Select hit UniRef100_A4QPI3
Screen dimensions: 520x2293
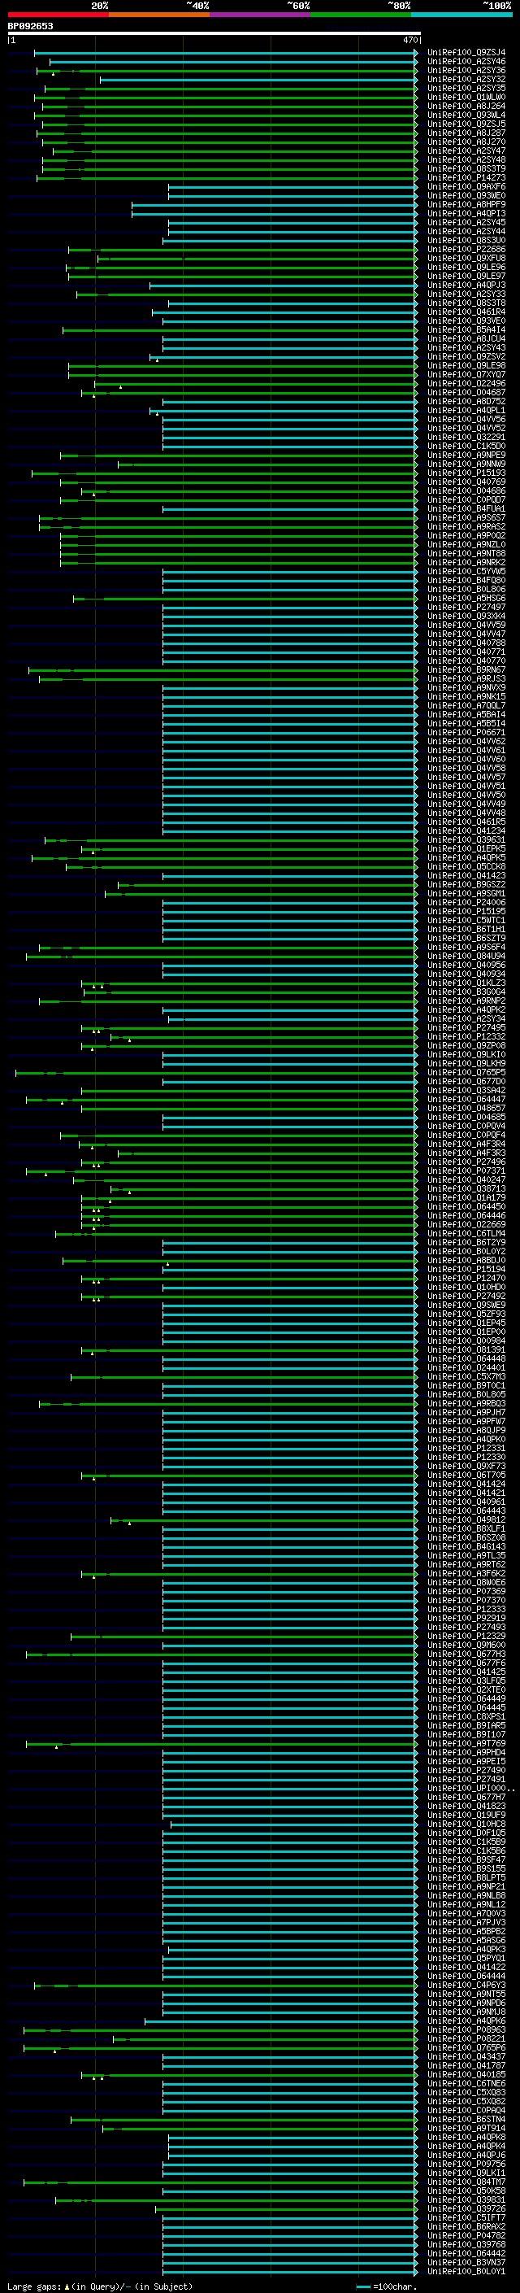click(x=466, y=214)
